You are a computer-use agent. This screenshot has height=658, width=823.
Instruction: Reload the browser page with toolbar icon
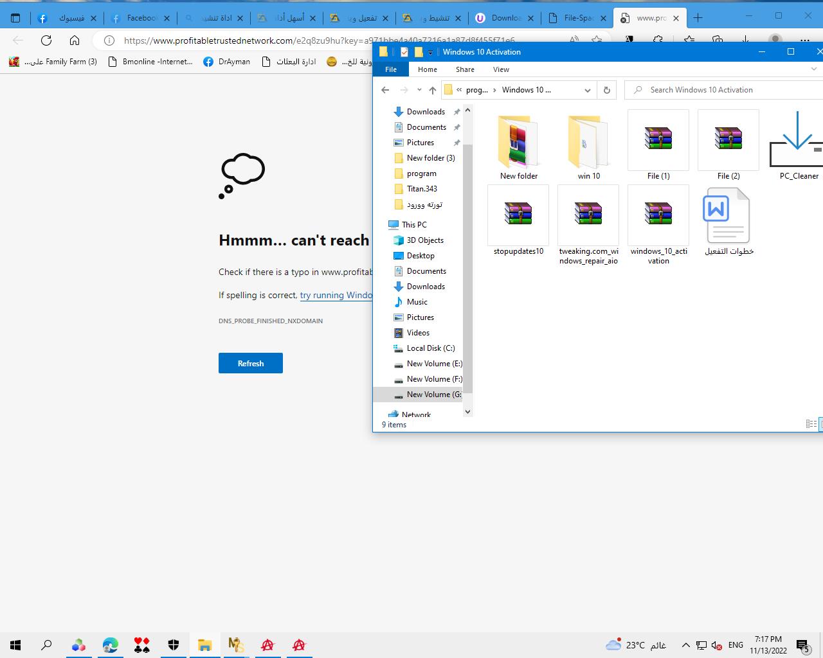coord(46,40)
